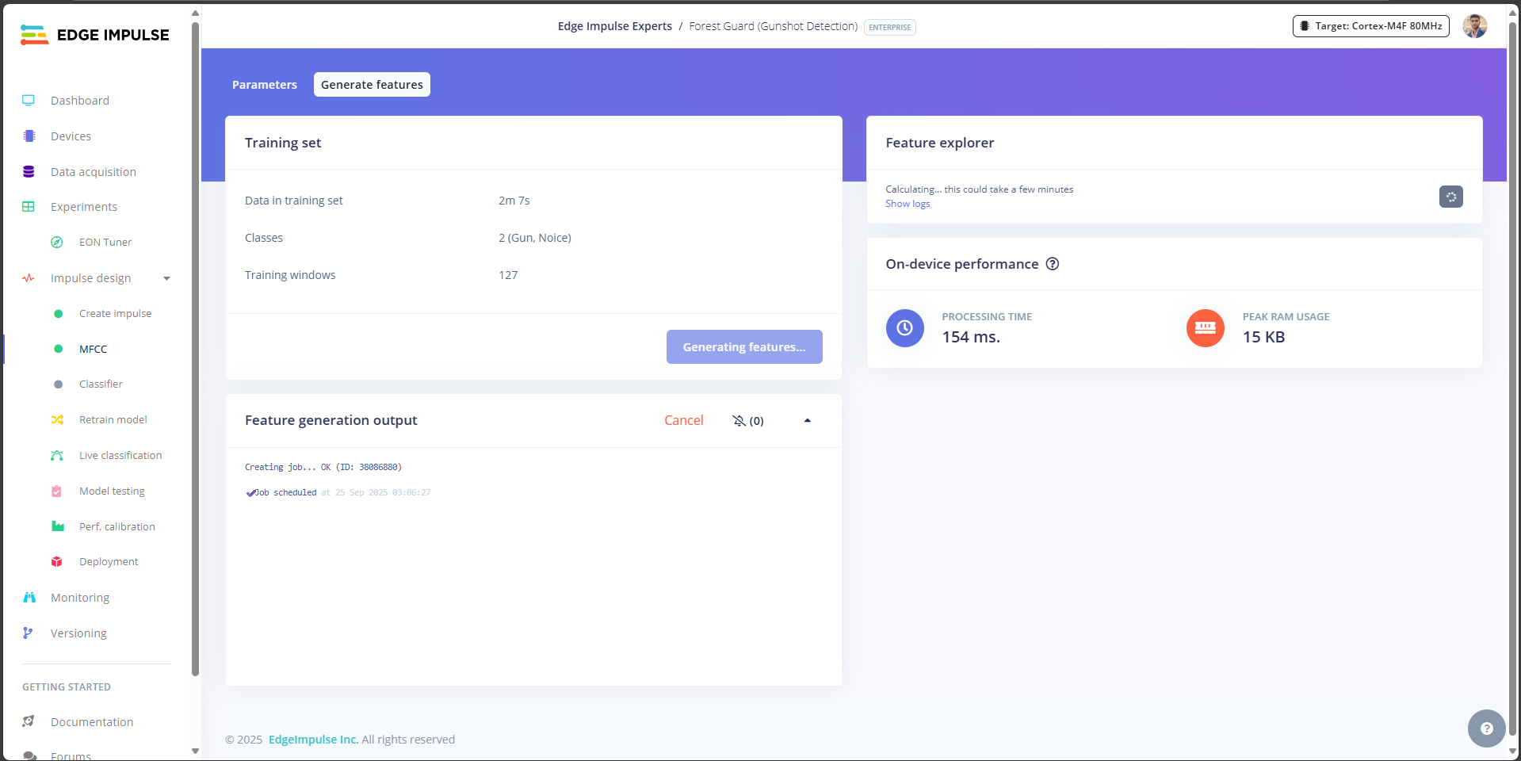This screenshot has height=761, width=1521.
Task: Click the sidebar scrollbar down arrow
Action: pyautogui.click(x=195, y=751)
